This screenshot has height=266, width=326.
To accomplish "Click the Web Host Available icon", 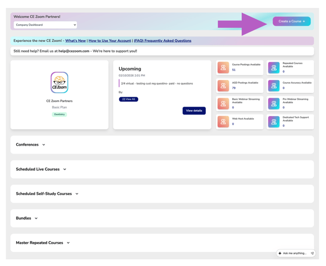I will (x=223, y=122).
